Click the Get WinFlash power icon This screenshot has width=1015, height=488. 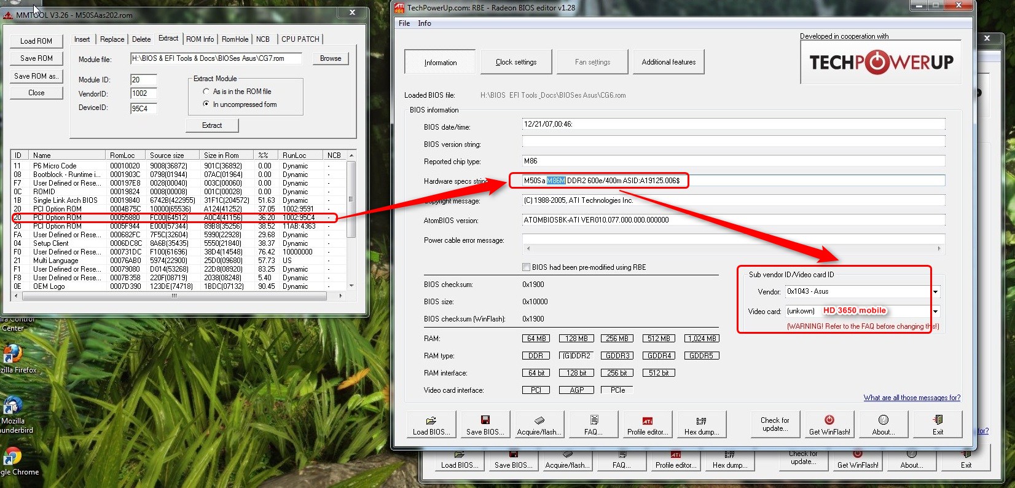click(x=829, y=420)
